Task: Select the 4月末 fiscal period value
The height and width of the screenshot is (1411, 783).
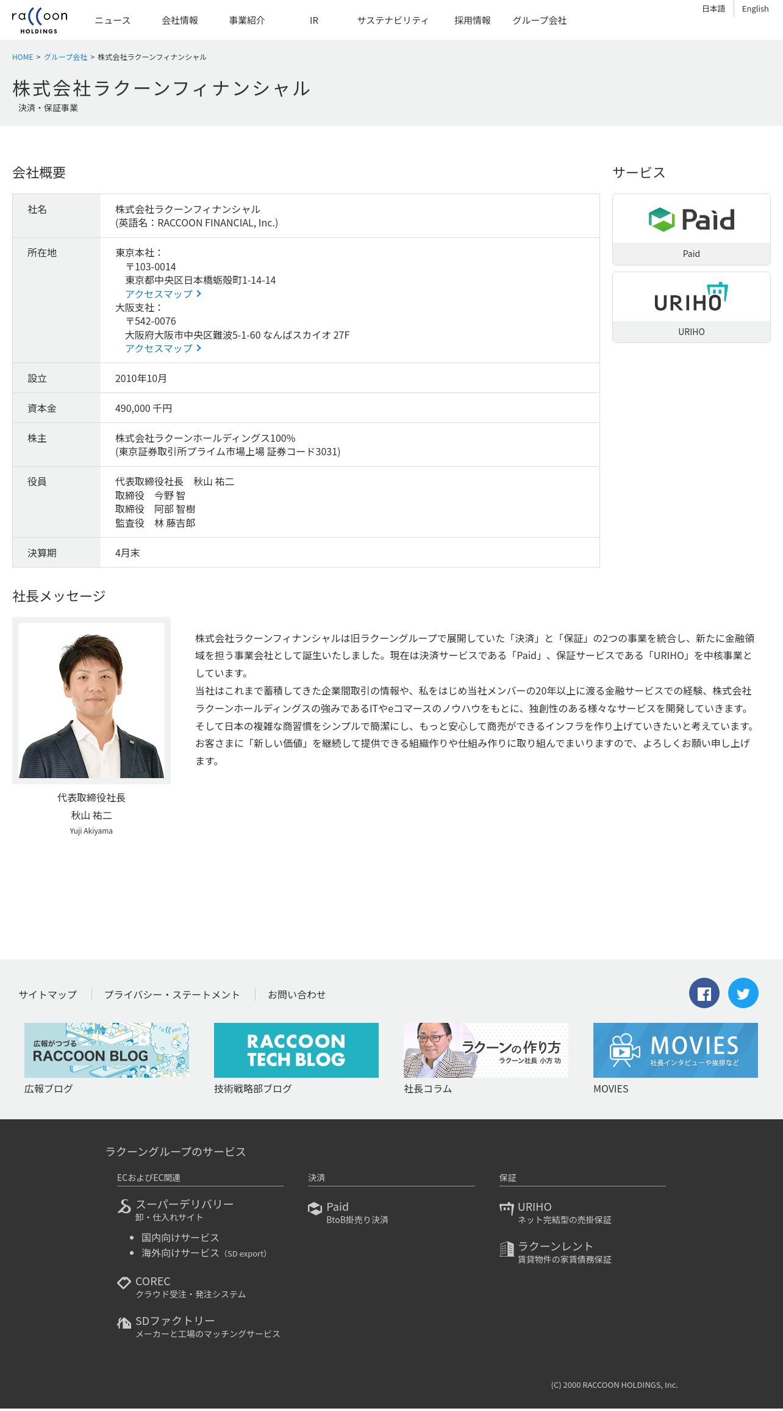Action: (x=127, y=552)
